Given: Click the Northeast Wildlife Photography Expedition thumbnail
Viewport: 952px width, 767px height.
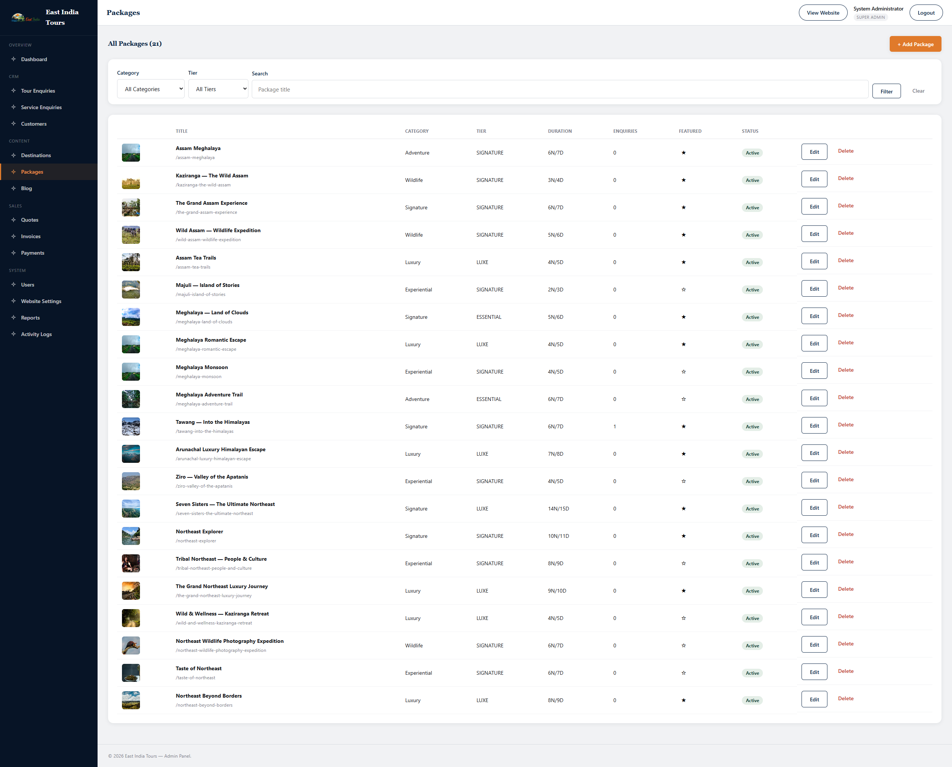Looking at the screenshot, I should 131,645.
